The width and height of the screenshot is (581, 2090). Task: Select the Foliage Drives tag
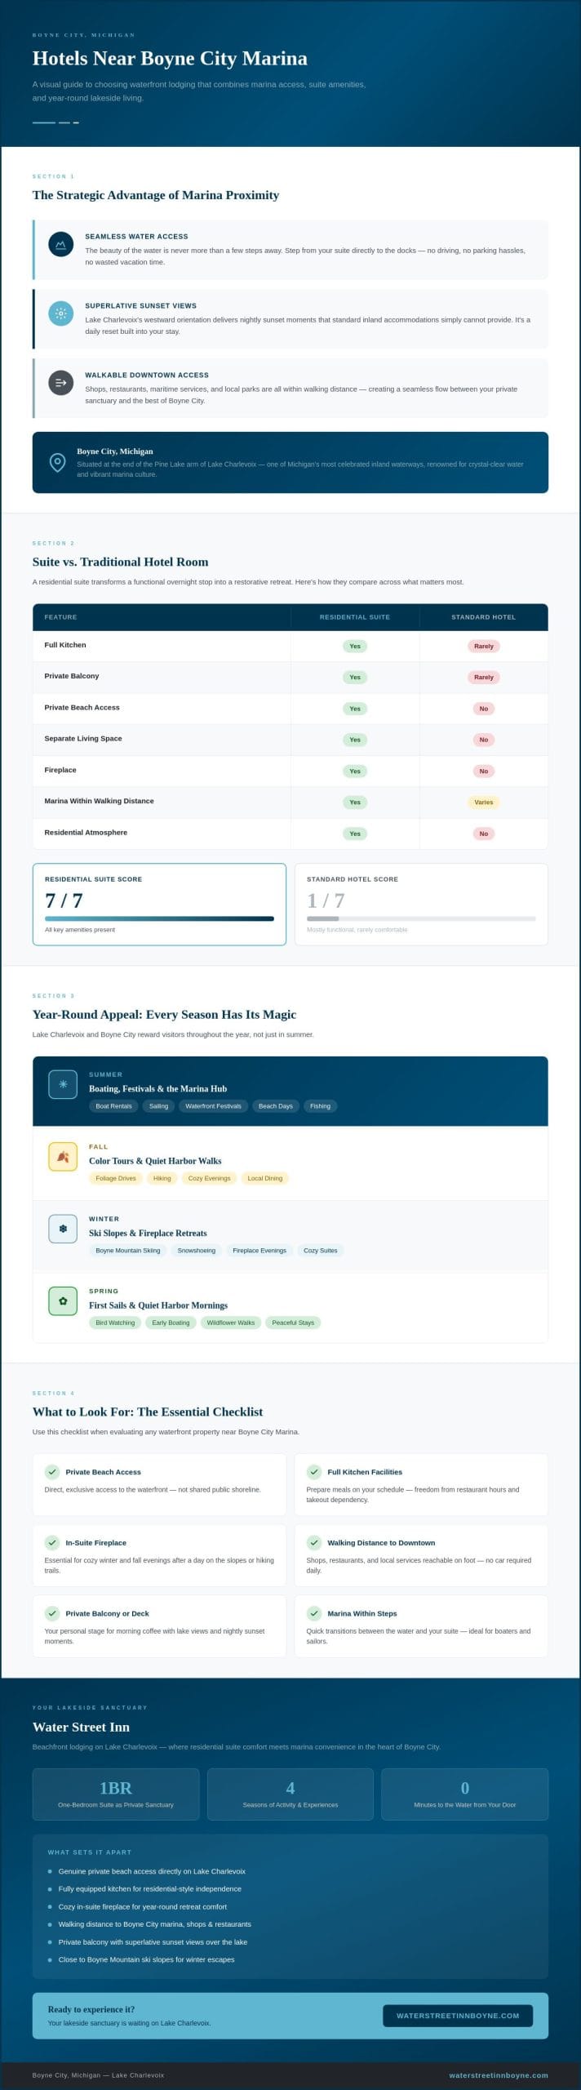tap(116, 1178)
